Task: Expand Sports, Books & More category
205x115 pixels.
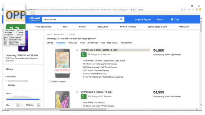Action: coord(159,27)
